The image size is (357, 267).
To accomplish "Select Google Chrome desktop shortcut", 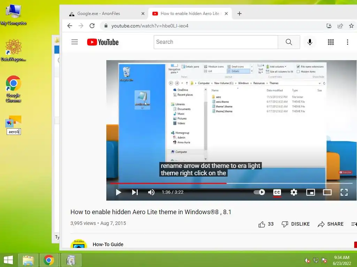I will pos(14,89).
